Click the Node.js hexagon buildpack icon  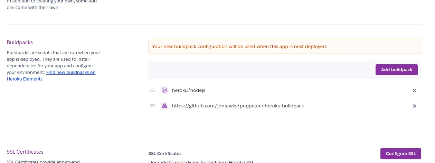164,90
